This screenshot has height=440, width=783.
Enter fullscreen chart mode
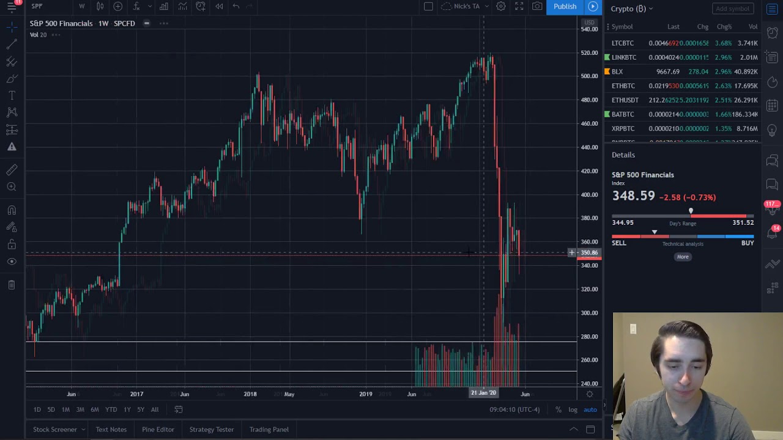click(519, 6)
